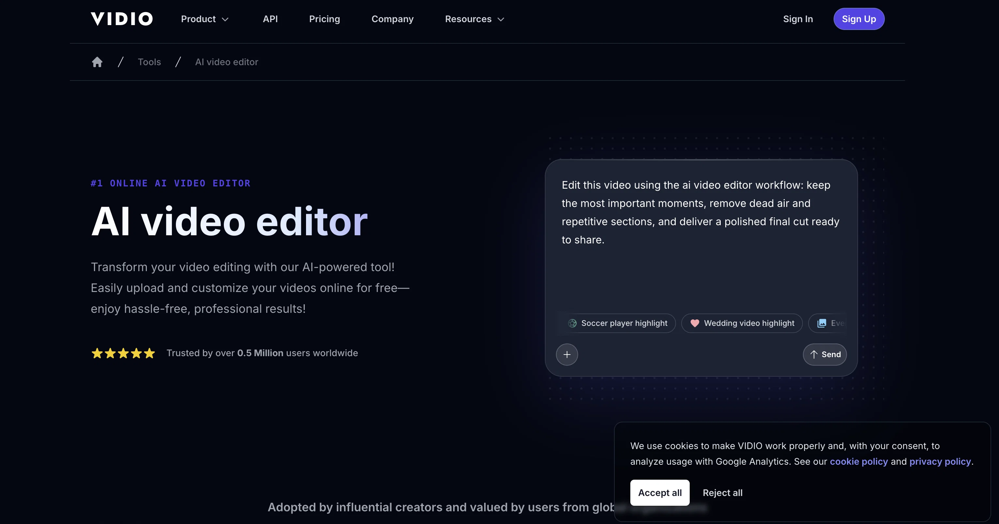Go to Pricing
Image resolution: width=999 pixels, height=524 pixels.
[325, 19]
